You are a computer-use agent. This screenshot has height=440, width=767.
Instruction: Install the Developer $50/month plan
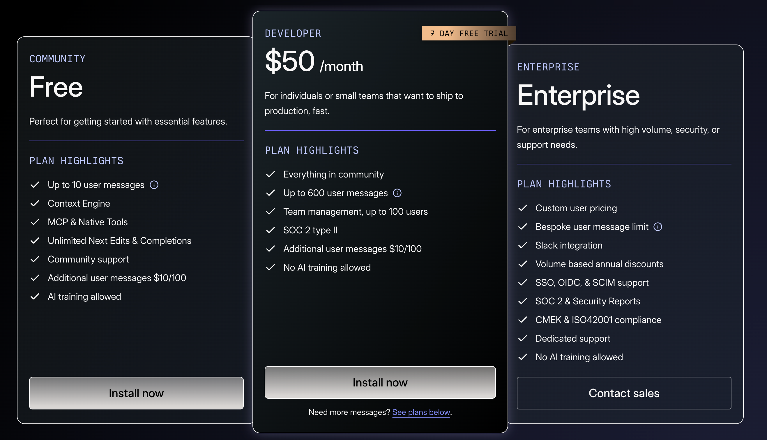coord(380,382)
